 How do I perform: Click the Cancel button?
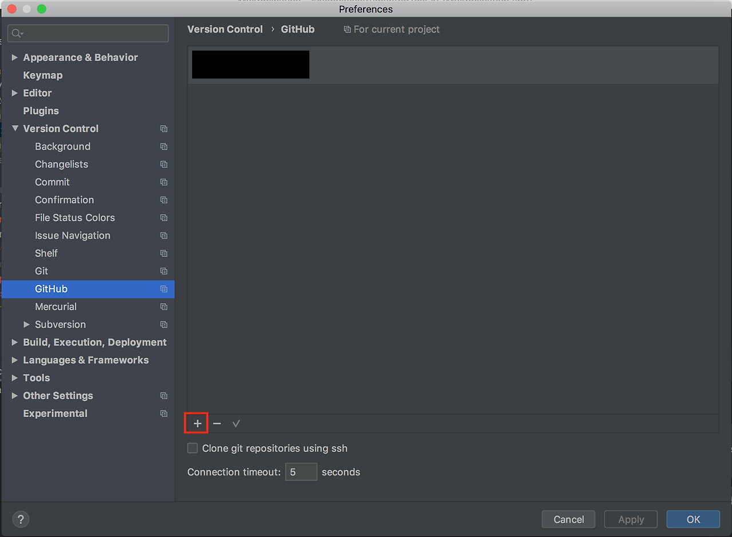[568, 519]
